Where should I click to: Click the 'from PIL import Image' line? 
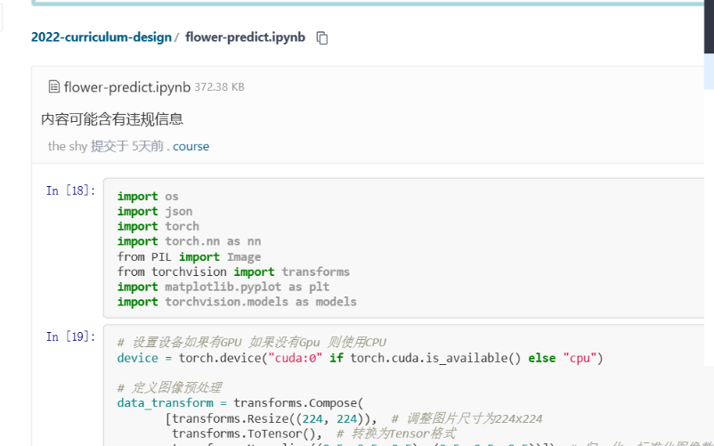coord(190,256)
